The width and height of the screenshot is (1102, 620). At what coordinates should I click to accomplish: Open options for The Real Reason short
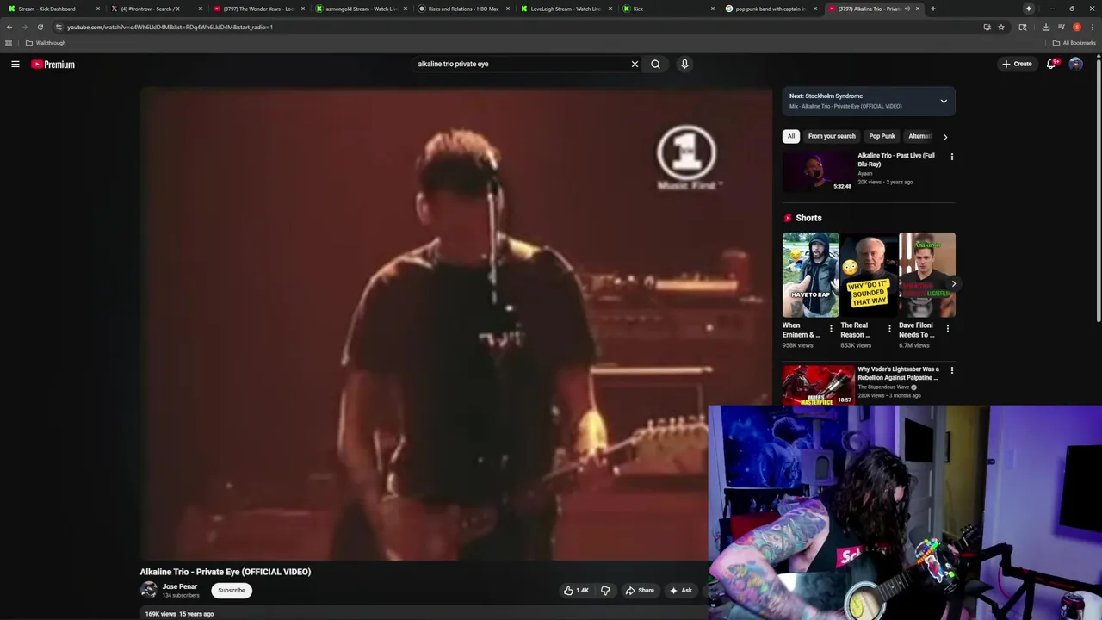[x=889, y=329]
